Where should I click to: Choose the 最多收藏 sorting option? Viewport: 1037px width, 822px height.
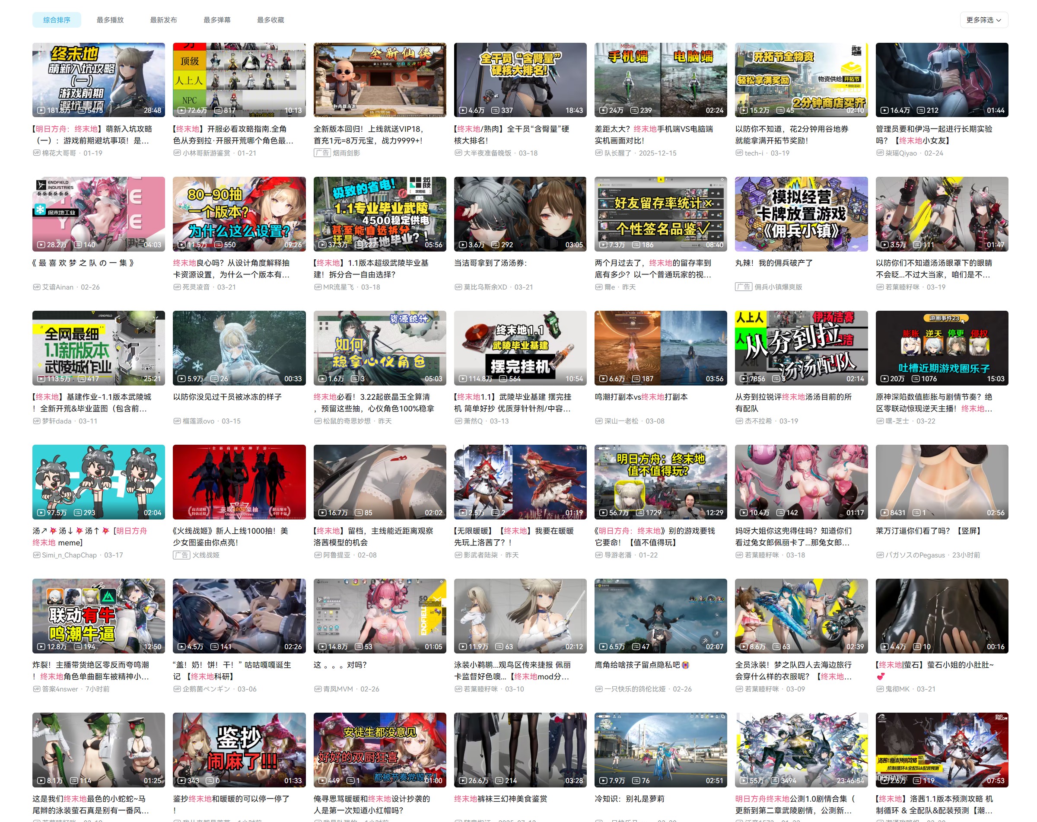270,20
